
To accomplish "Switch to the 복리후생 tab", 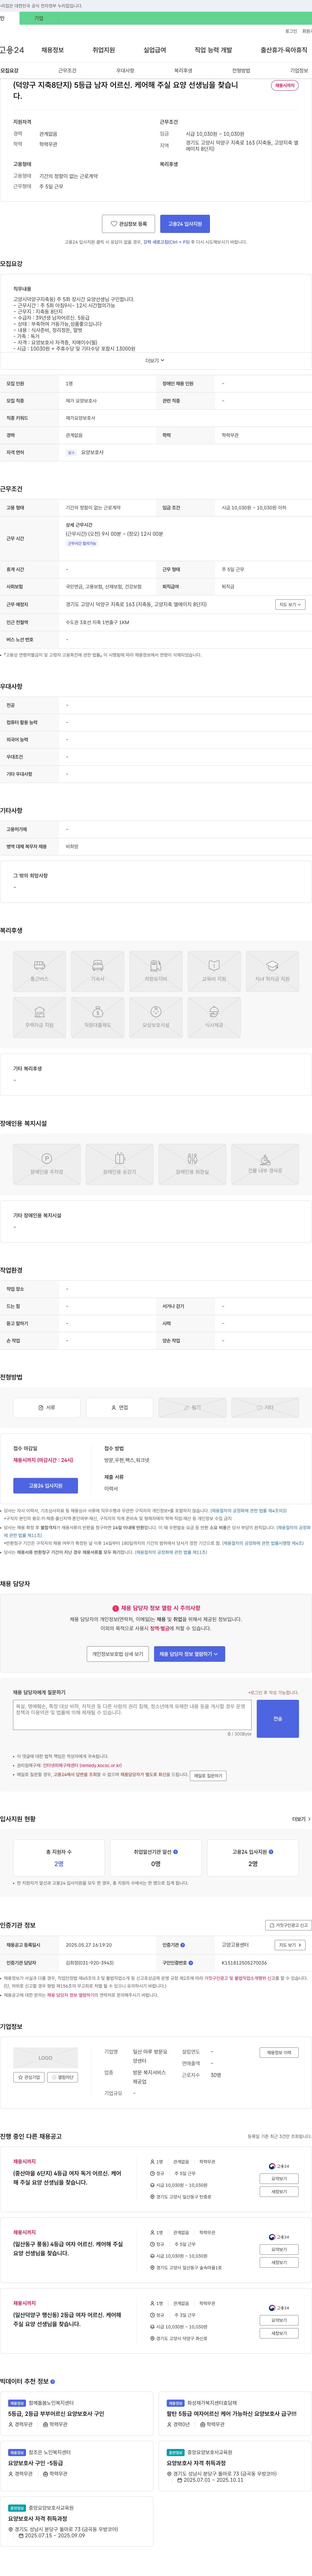I will click(x=183, y=71).
